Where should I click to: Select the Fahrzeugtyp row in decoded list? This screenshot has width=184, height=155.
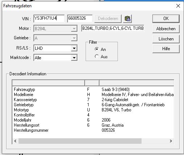point(93,90)
